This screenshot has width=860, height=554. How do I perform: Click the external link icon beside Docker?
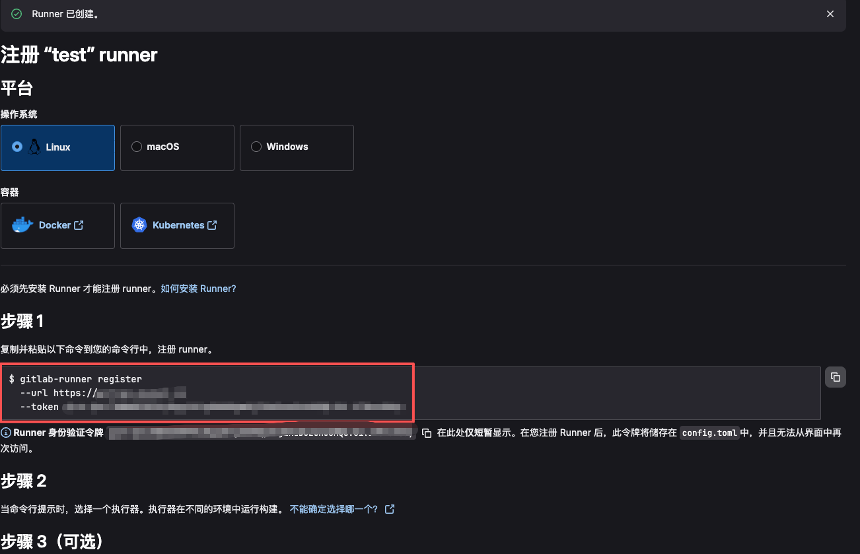pos(79,225)
